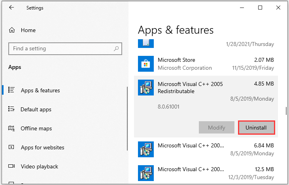Click the app list scrollbar thumb
Screen dimensions: 289x185
286,111
